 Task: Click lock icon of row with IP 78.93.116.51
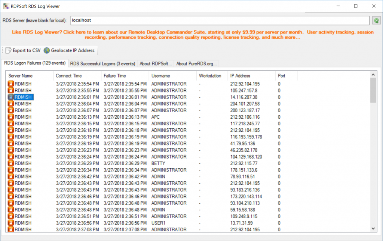tap(11, 177)
